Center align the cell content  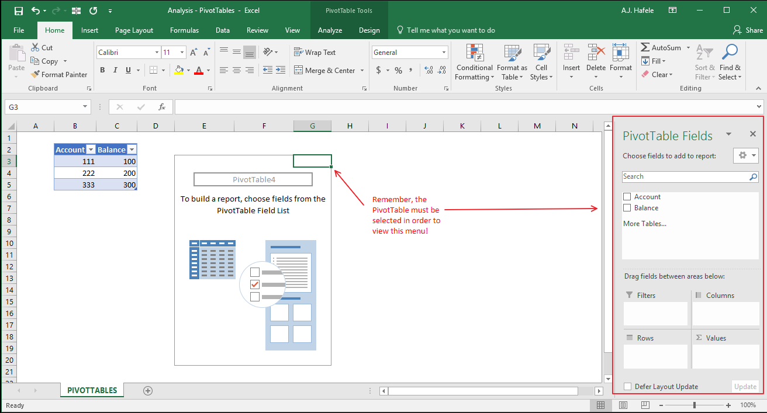click(x=237, y=70)
